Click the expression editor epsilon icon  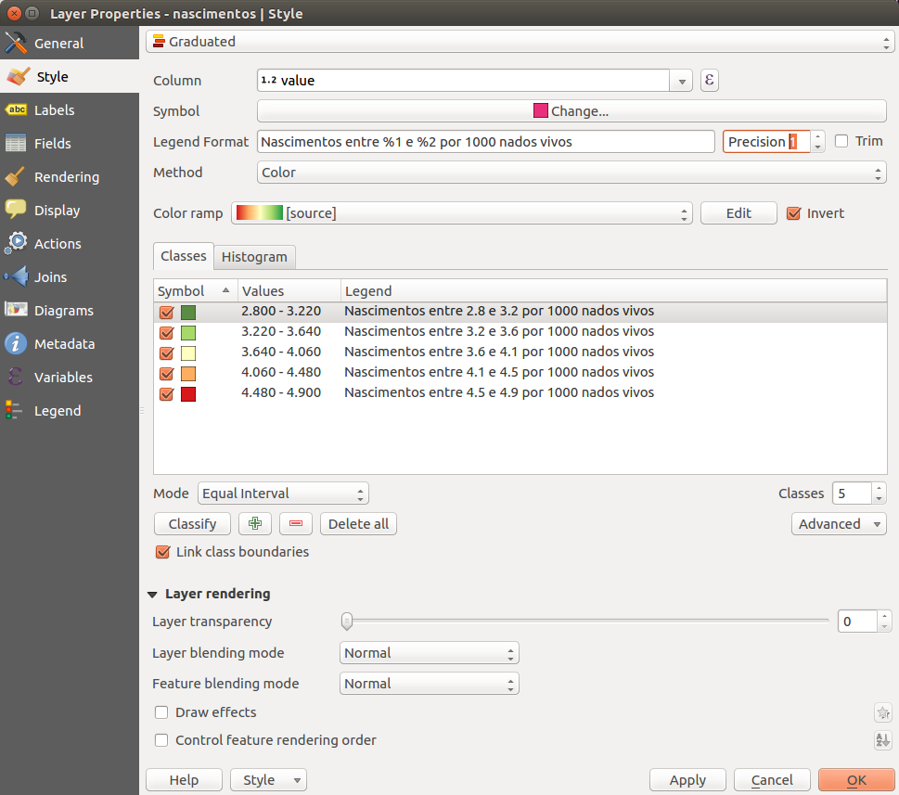coord(710,81)
